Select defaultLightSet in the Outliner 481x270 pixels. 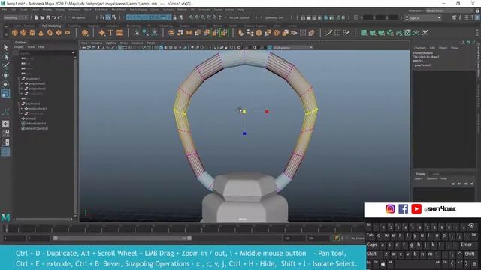pos(36,123)
